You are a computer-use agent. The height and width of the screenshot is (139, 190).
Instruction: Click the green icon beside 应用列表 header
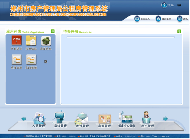click(53, 31)
